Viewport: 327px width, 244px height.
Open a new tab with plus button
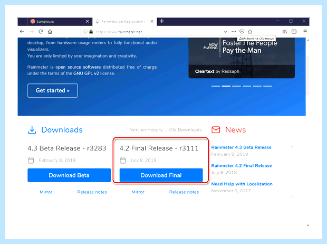coord(161,21)
